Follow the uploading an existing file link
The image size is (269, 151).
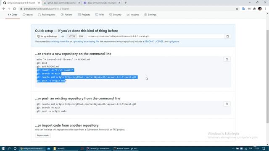[86, 42]
